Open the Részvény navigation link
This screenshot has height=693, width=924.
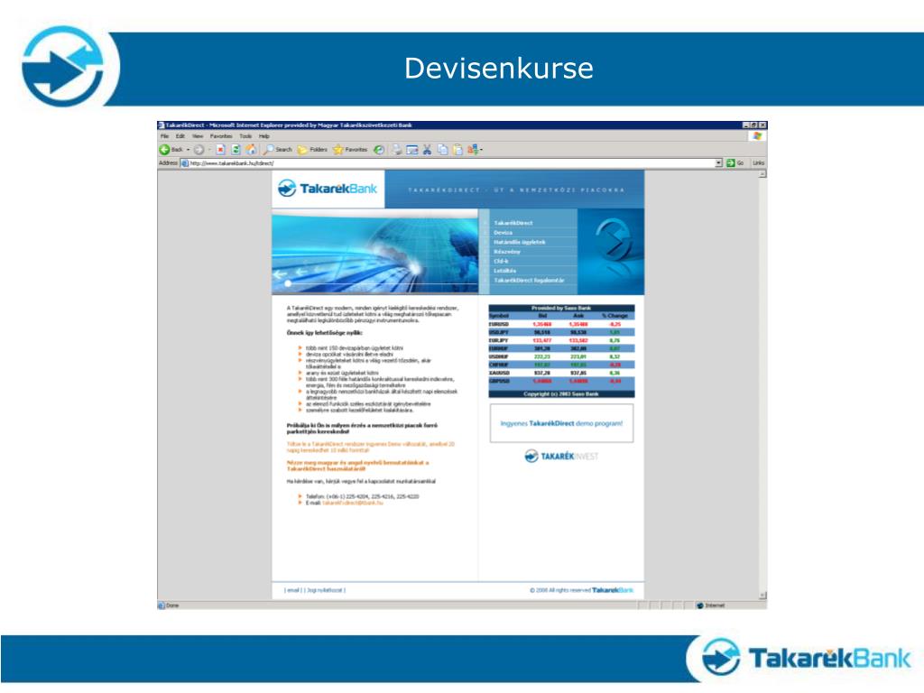point(507,252)
